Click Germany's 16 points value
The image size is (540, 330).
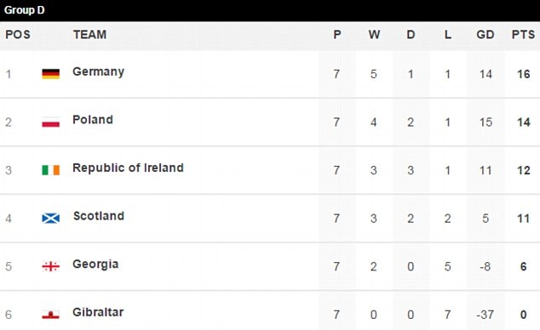coord(524,74)
